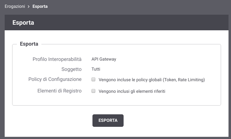Viewport: 231px width, 139px height.
Task: Click the API Gateway profile value
Action: pyautogui.click(x=104, y=59)
